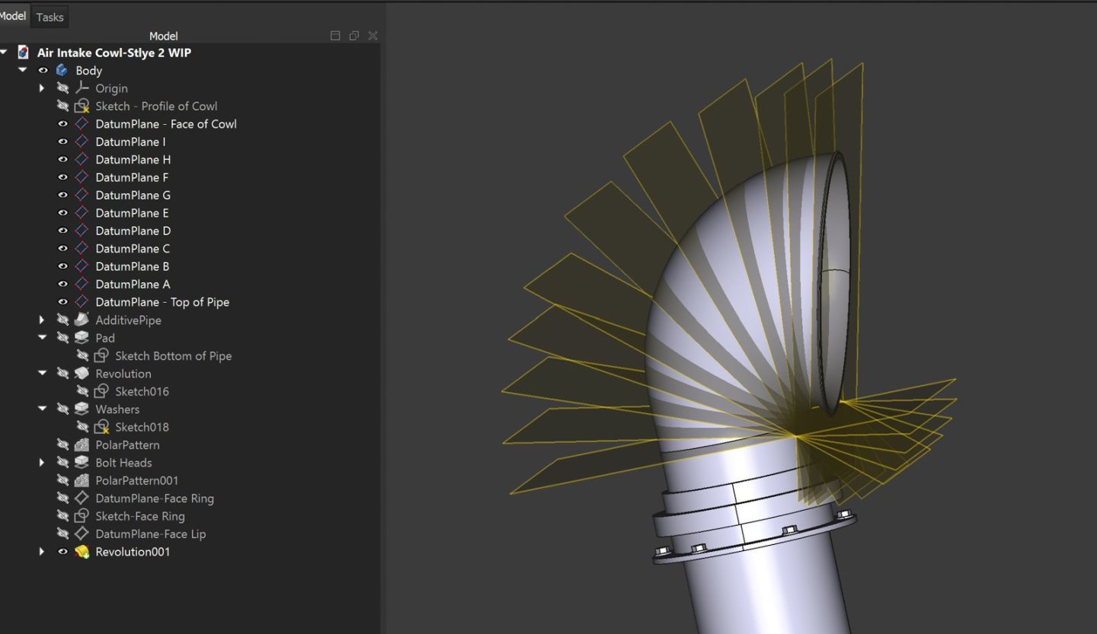Viewport: 1097px width, 634px height.
Task: Click the DatumPlane G plane icon
Action: tap(82, 195)
